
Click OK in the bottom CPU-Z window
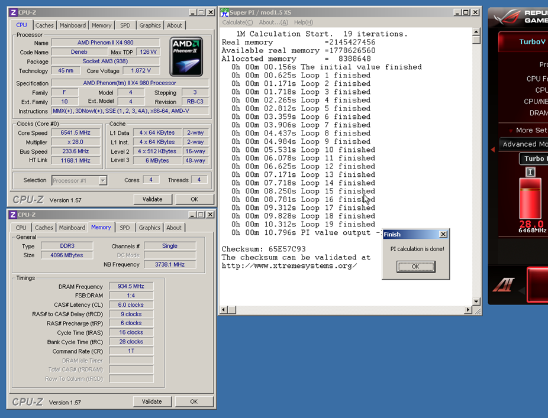194,401
